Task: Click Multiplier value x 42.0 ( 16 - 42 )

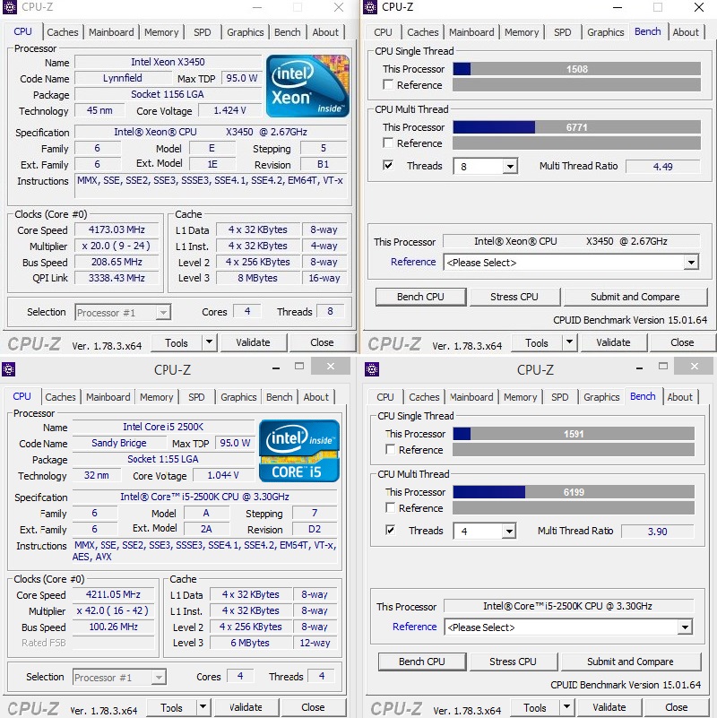Action: [x=113, y=610]
